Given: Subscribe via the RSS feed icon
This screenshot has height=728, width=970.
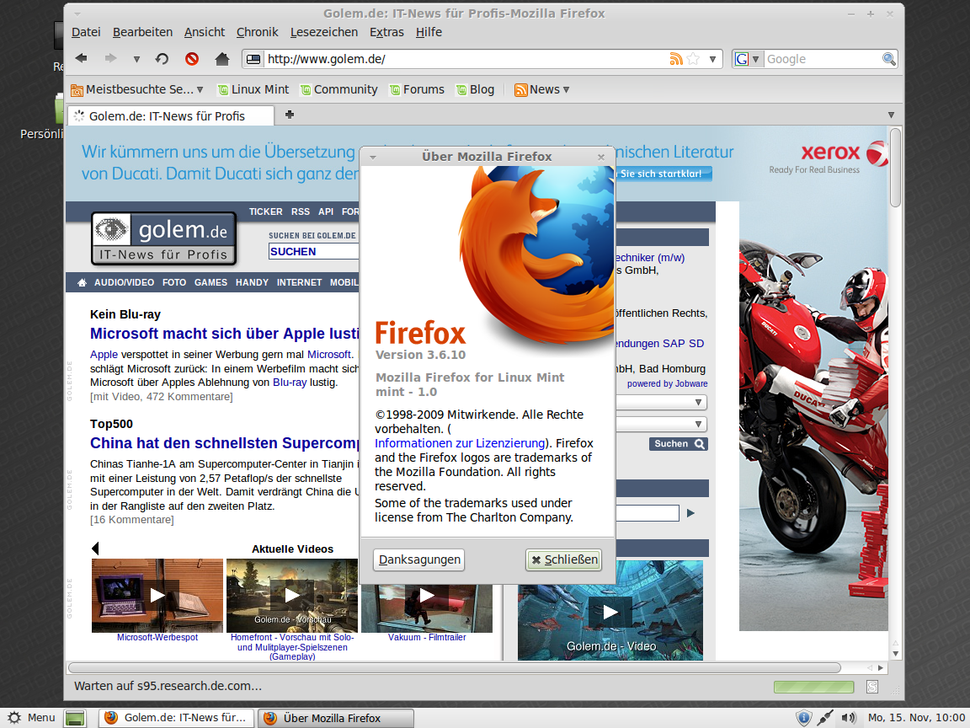Looking at the screenshot, I should (676, 59).
